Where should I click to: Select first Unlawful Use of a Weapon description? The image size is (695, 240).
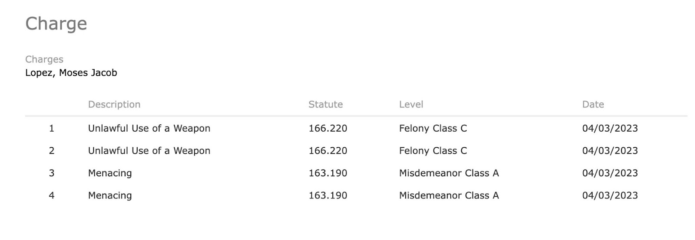coord(149,128)
